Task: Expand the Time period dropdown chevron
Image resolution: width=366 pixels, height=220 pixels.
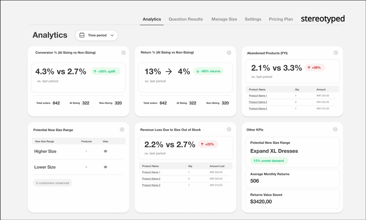Action: (x=112, y=35)
